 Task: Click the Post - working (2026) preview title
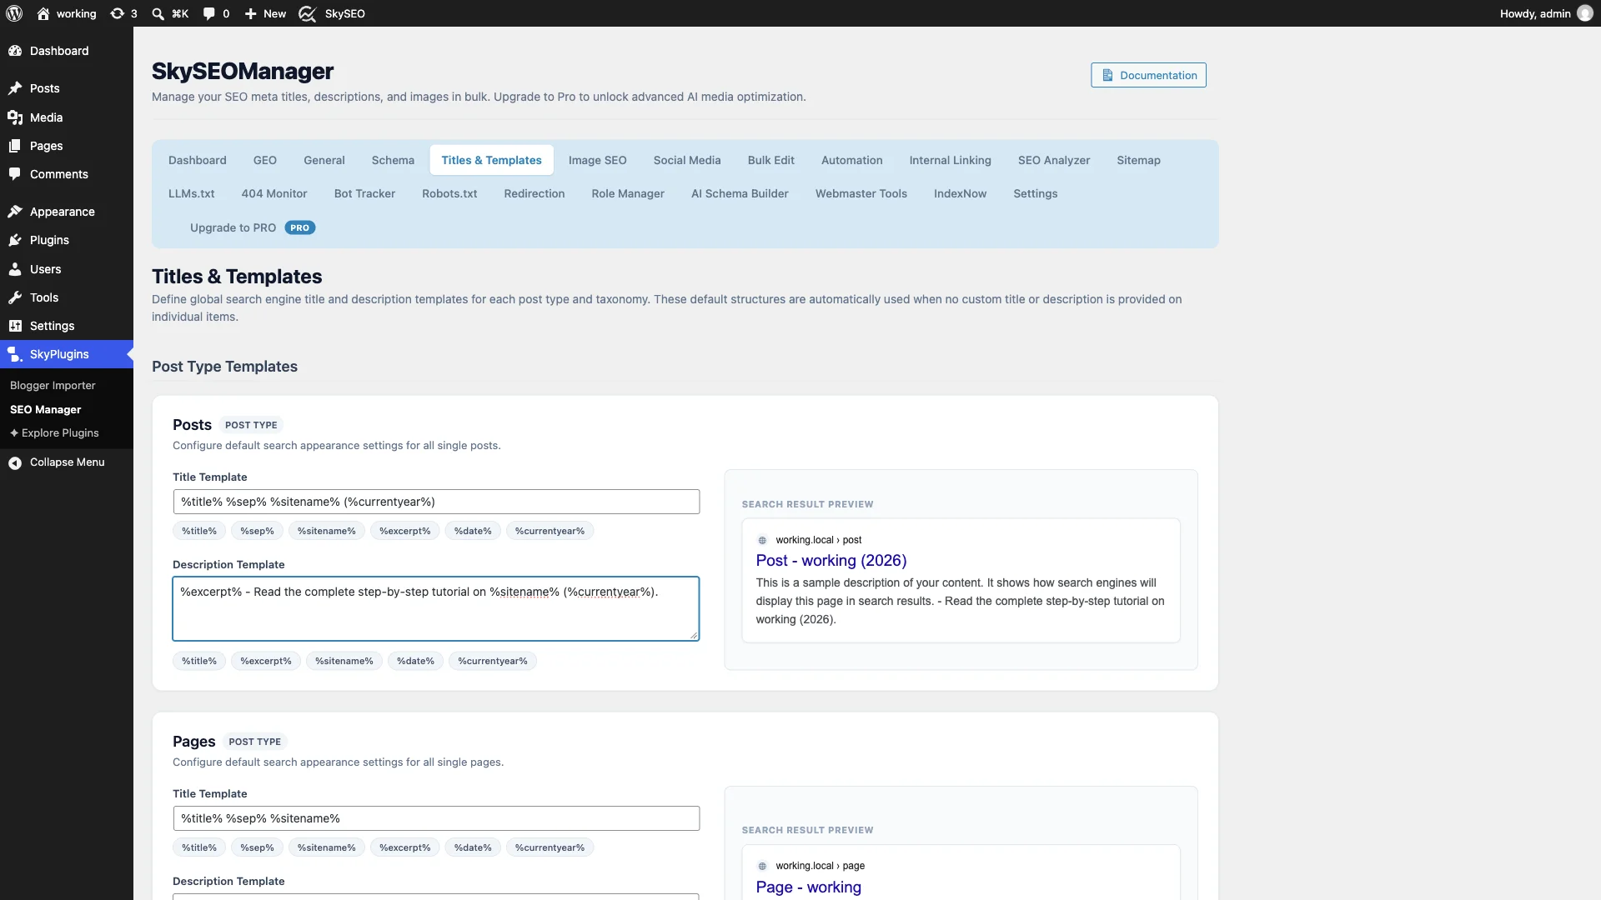831,561
